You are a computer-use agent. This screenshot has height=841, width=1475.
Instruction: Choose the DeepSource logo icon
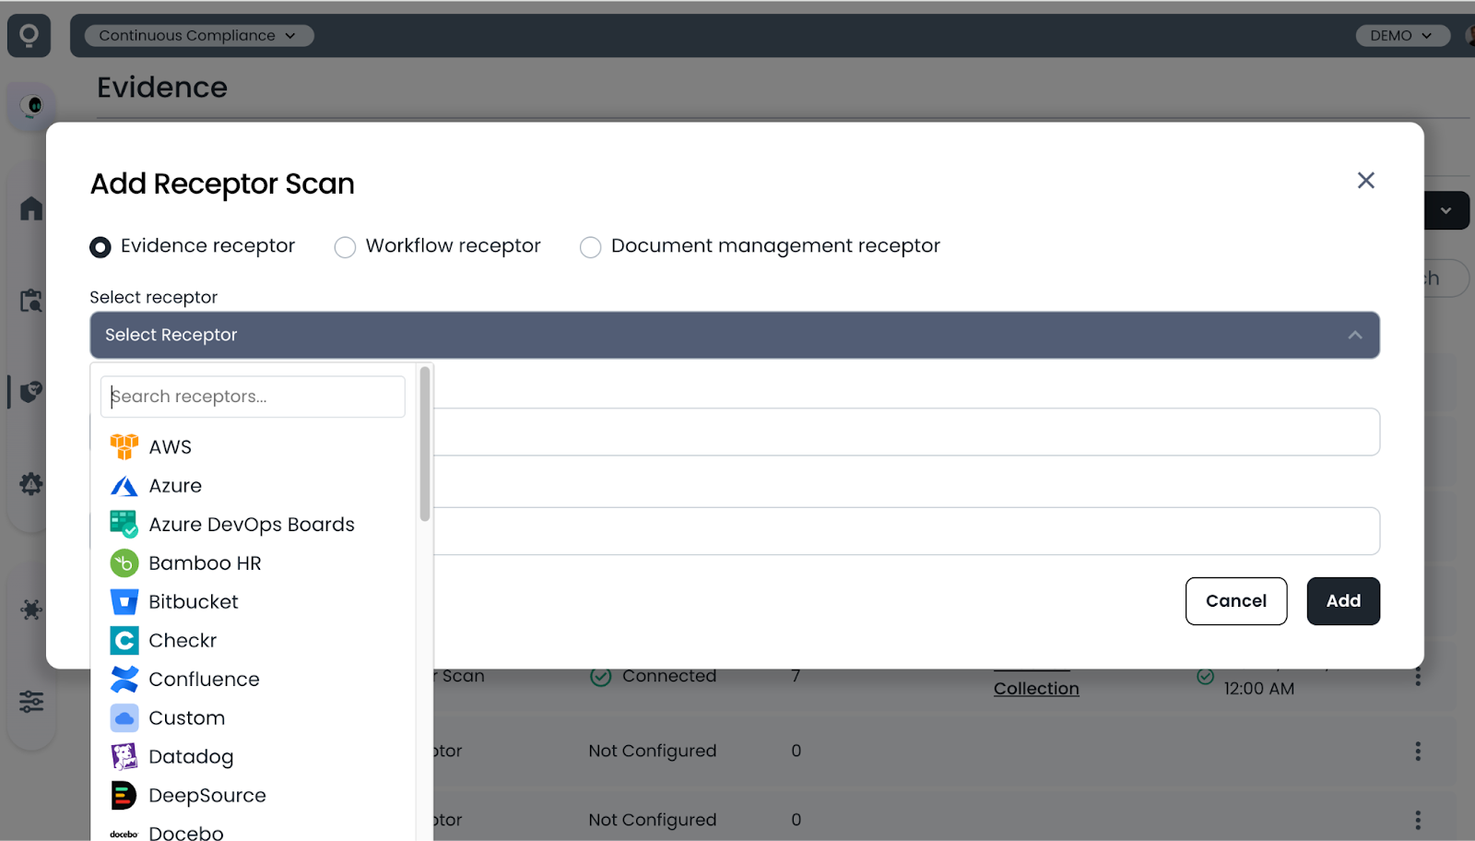click(124, 795)
